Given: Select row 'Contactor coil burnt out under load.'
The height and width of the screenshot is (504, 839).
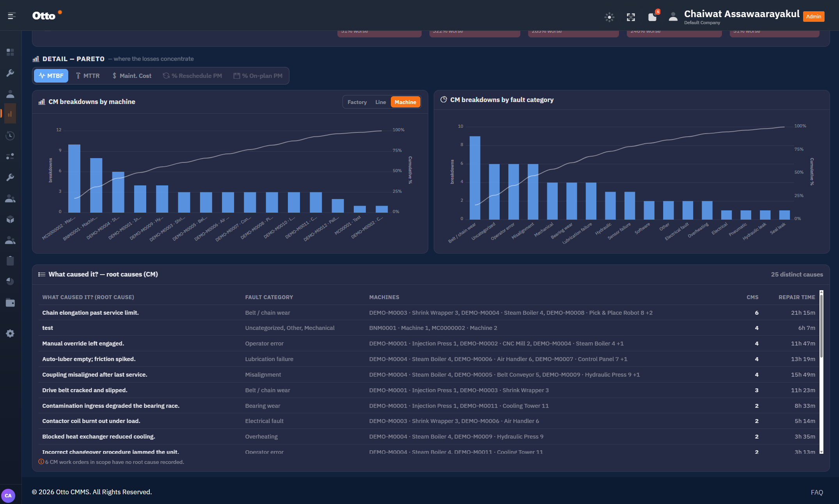Looking at the screenshot, I should pos(429,421).
